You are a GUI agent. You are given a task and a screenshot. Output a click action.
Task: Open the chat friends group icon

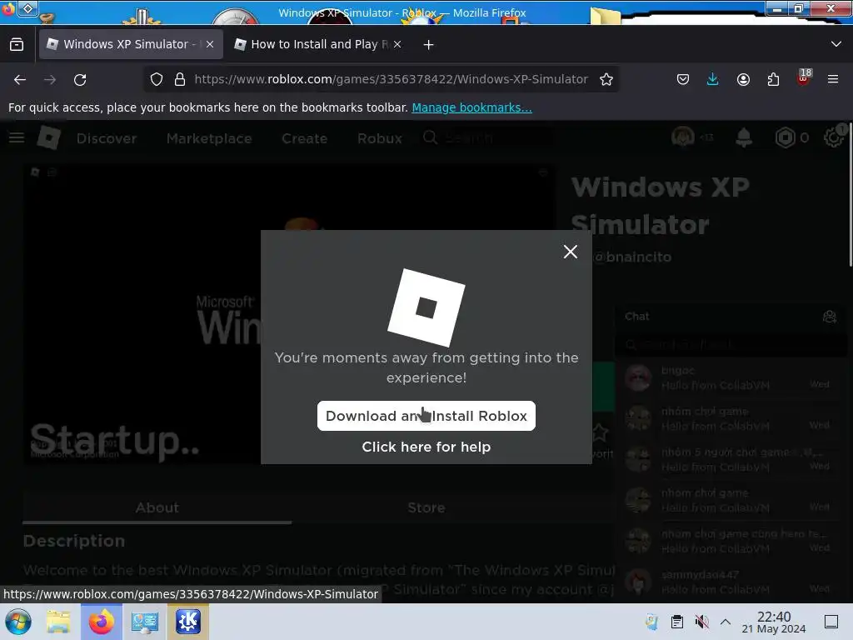830,316
